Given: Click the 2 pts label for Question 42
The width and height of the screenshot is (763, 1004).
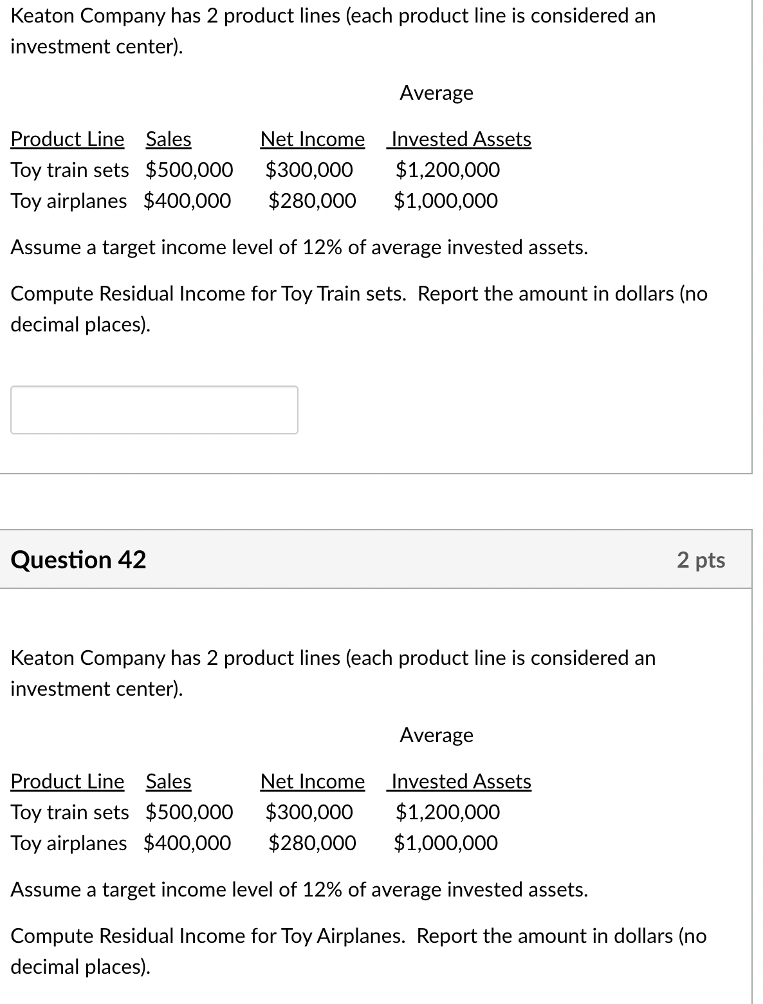Looking at the screenshot, I should (x=701, y=560).
